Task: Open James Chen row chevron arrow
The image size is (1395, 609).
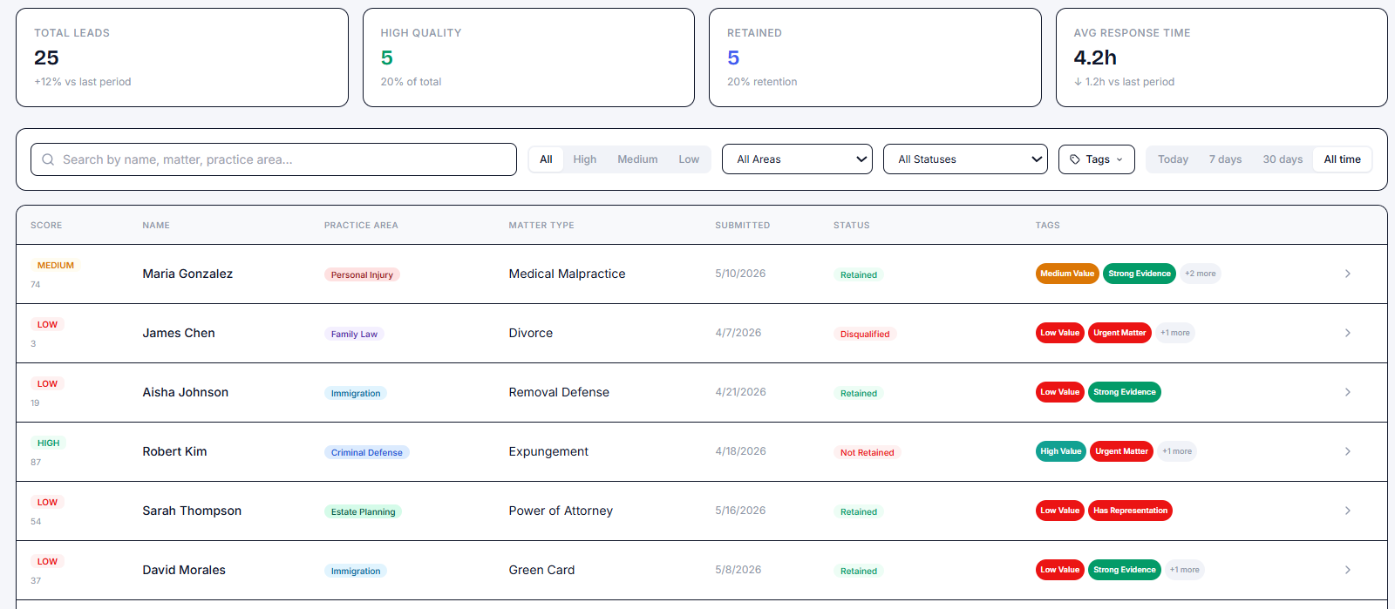Action: (x=1348, y=333)
